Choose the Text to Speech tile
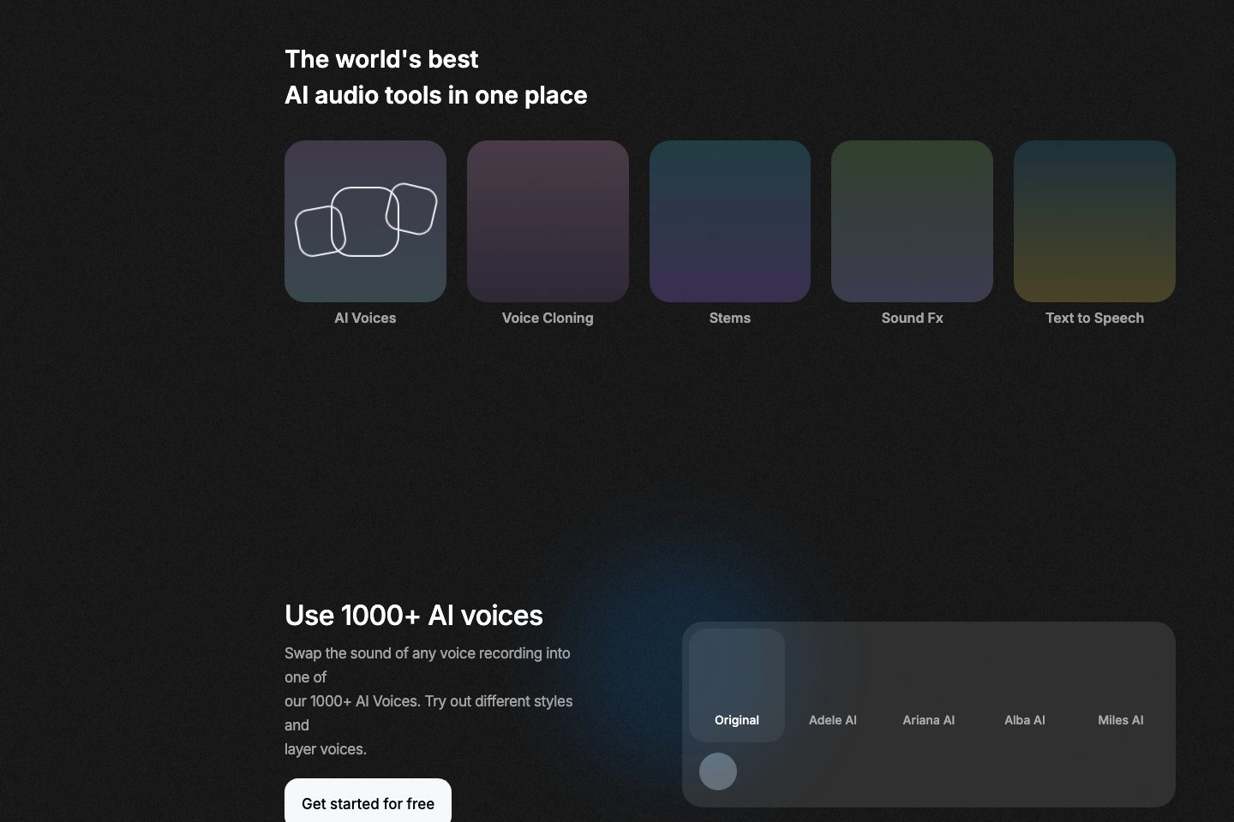This screenshot has height=822, width=1234. (1094, 221)
